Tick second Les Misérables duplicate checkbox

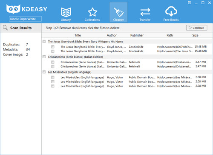[x=53, y=82]
